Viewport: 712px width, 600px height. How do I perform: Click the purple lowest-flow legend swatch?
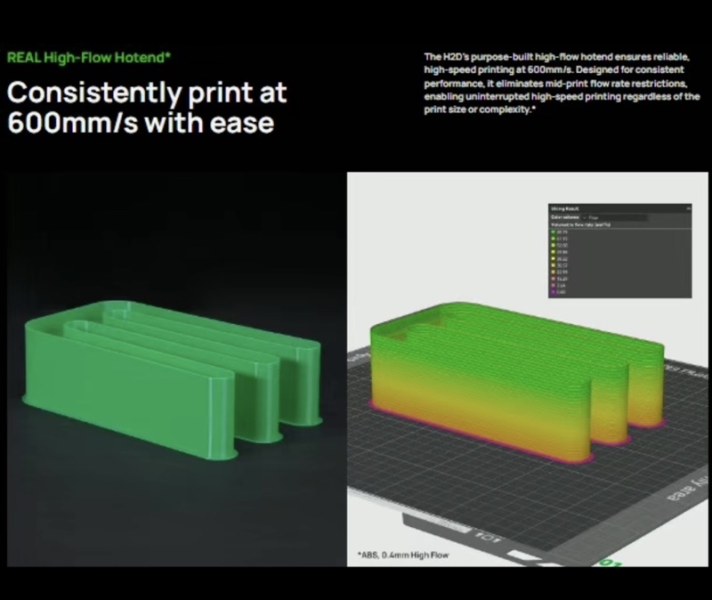554,292
